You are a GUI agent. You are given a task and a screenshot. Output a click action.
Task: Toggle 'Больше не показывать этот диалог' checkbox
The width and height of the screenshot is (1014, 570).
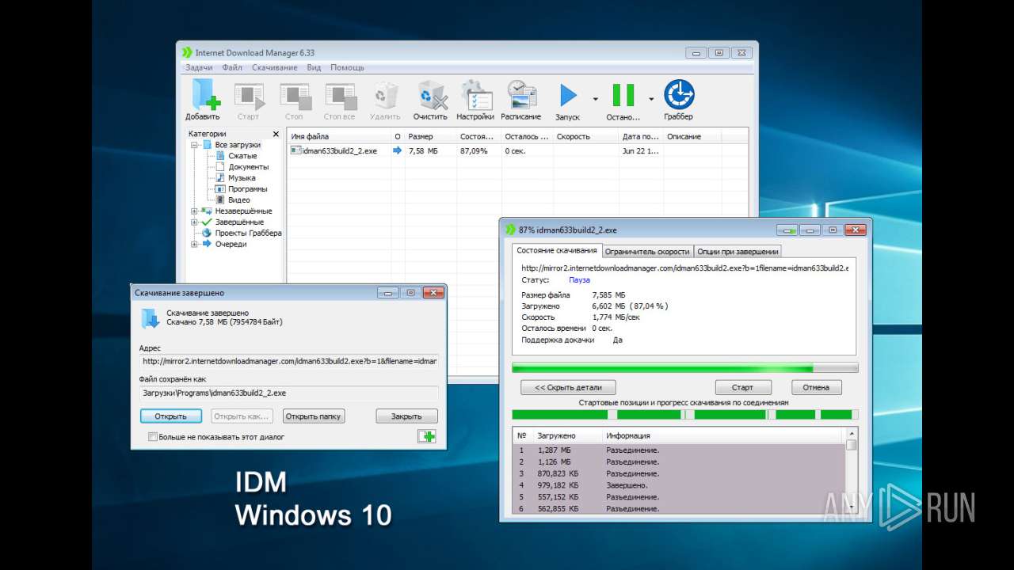153,437
